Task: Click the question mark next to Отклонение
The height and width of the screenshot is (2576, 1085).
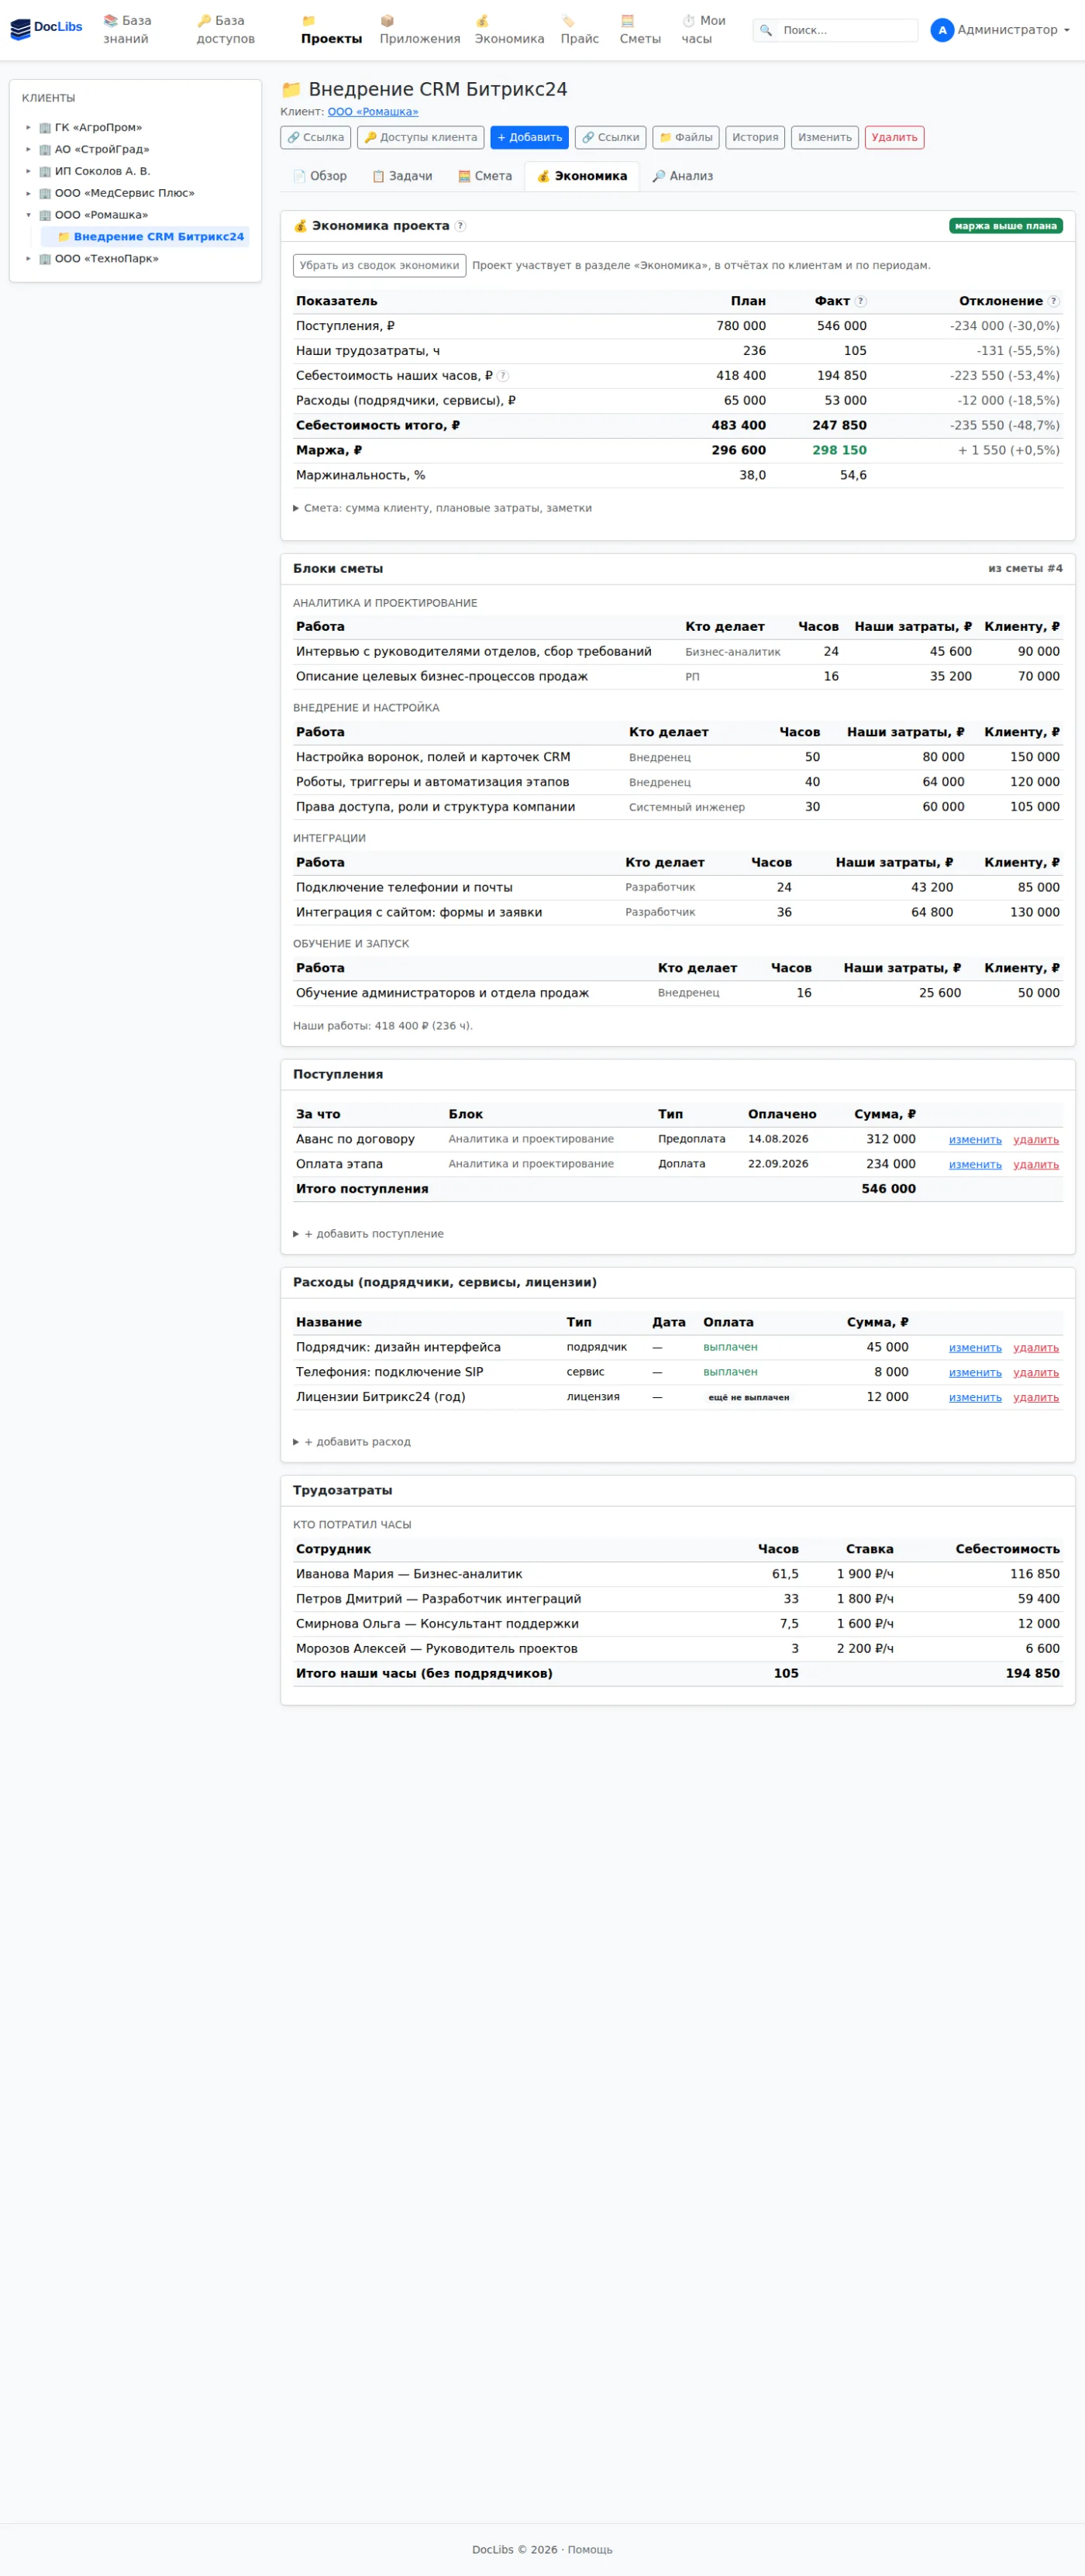Action: click(x=1054, y=301)
